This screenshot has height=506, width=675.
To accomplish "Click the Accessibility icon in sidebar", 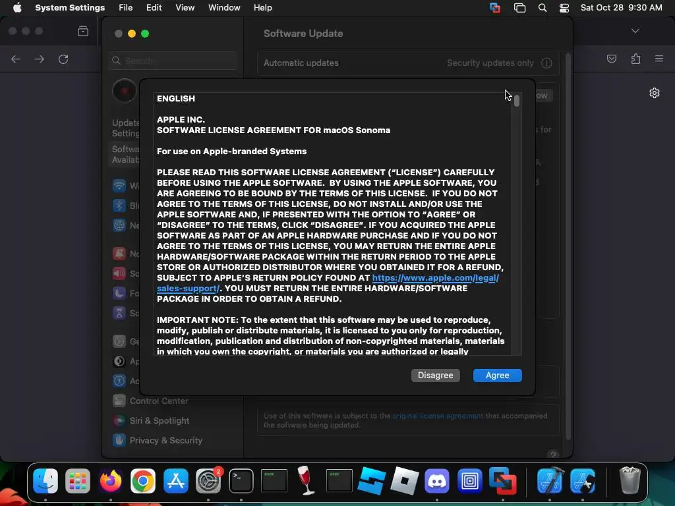I will (119, 381).
